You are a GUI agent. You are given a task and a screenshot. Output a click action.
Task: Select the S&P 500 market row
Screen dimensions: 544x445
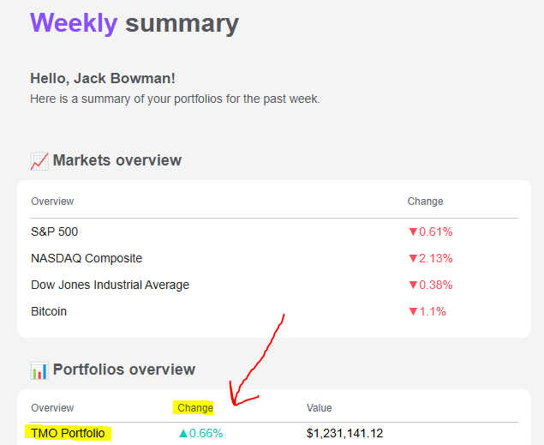point(274,232)
